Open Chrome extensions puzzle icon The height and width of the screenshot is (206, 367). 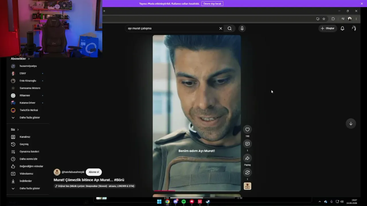tap(333, 19)
